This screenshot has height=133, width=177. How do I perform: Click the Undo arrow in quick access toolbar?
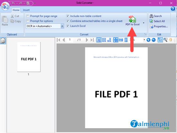pyautogui.click(x=14, y=4)
